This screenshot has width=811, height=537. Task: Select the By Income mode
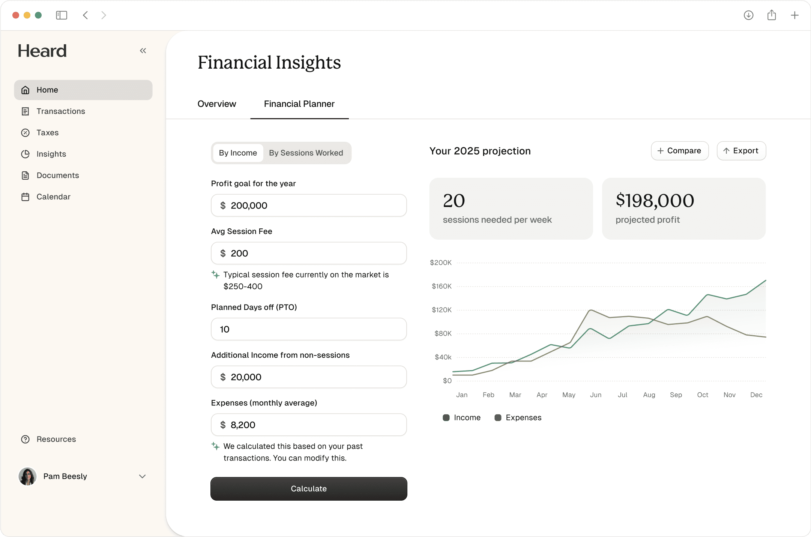pos(238,153)
